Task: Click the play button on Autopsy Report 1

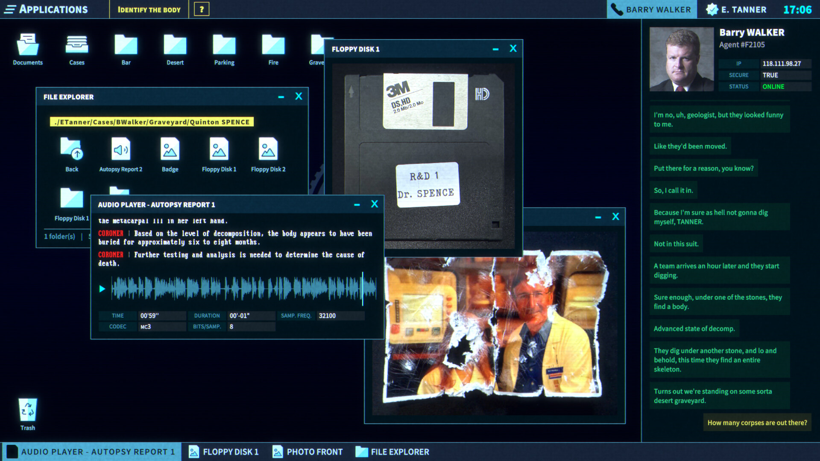Action: click(x=102, y=289)
